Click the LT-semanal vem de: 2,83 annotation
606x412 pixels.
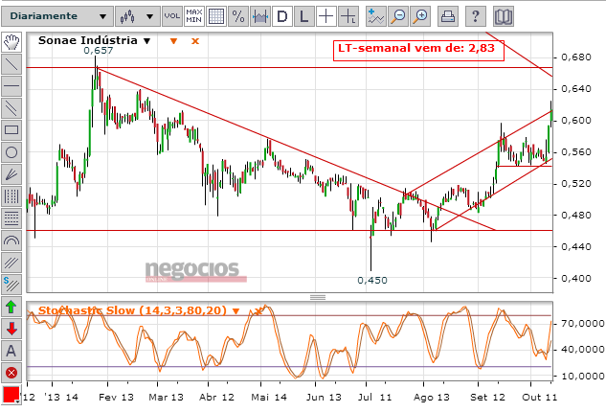pos(418,50)
